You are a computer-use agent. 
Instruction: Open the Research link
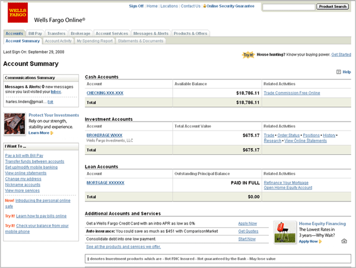point(272,141)
